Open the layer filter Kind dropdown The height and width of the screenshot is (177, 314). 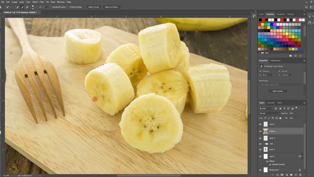pyautogui.click(x=266, y=109)
